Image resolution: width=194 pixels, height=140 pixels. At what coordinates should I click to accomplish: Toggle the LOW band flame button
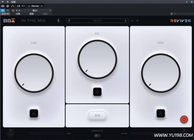[x=34, y=113]
